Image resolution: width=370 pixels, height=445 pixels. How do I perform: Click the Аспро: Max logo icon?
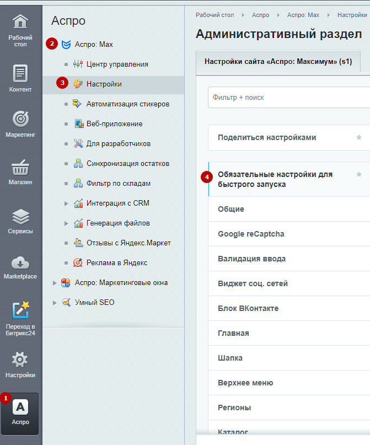pos(66,45)
